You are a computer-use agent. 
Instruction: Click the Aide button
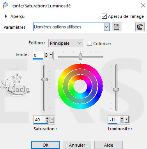click(108, 145)
